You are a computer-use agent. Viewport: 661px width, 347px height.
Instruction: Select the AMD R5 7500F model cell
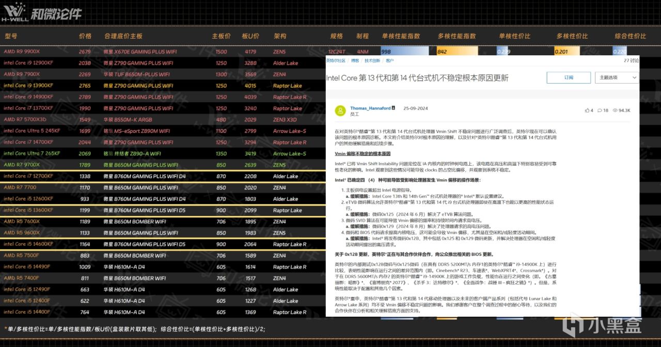coord(21,256)
